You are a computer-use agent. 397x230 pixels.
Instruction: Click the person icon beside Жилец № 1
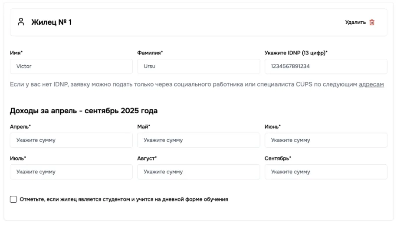pyautogui.click(x=20, y=22)
